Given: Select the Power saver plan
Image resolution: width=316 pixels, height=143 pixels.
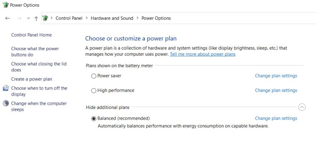Looking at the screenshot, I should point(94,76).
